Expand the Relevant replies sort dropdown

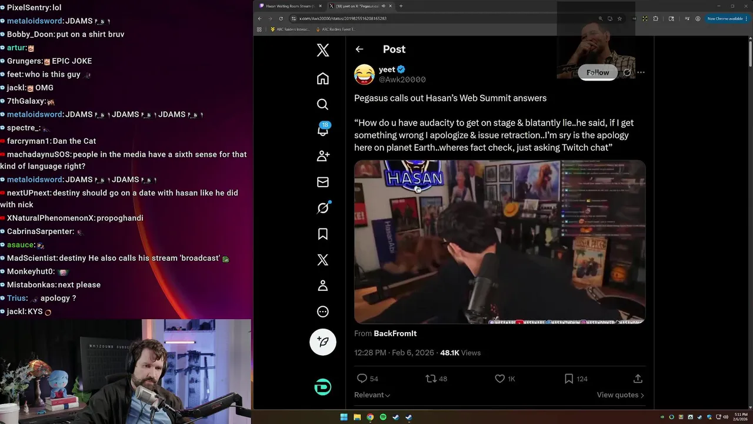(x=372, y=395)
